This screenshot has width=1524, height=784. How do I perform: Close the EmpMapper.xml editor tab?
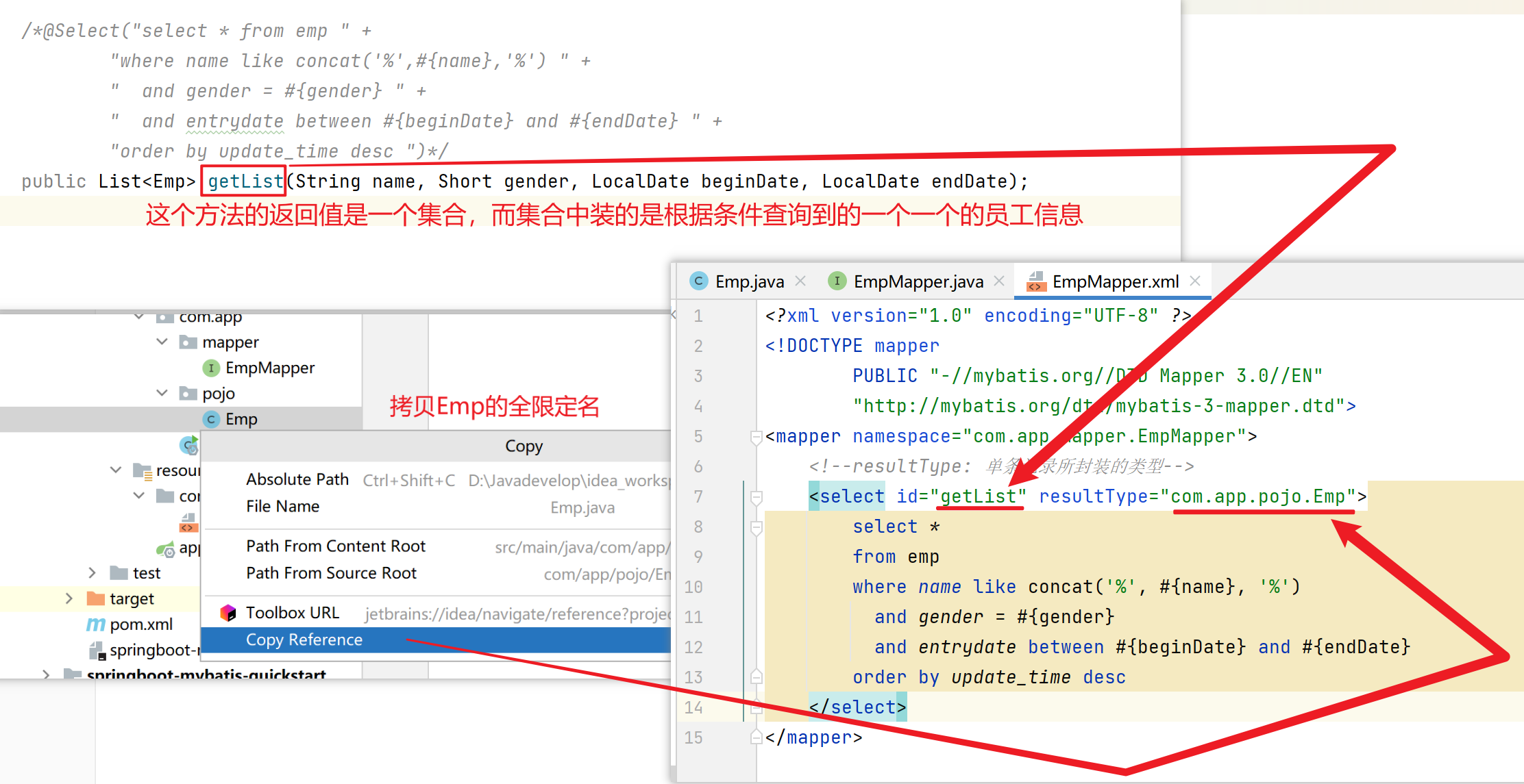(1195, 281)
